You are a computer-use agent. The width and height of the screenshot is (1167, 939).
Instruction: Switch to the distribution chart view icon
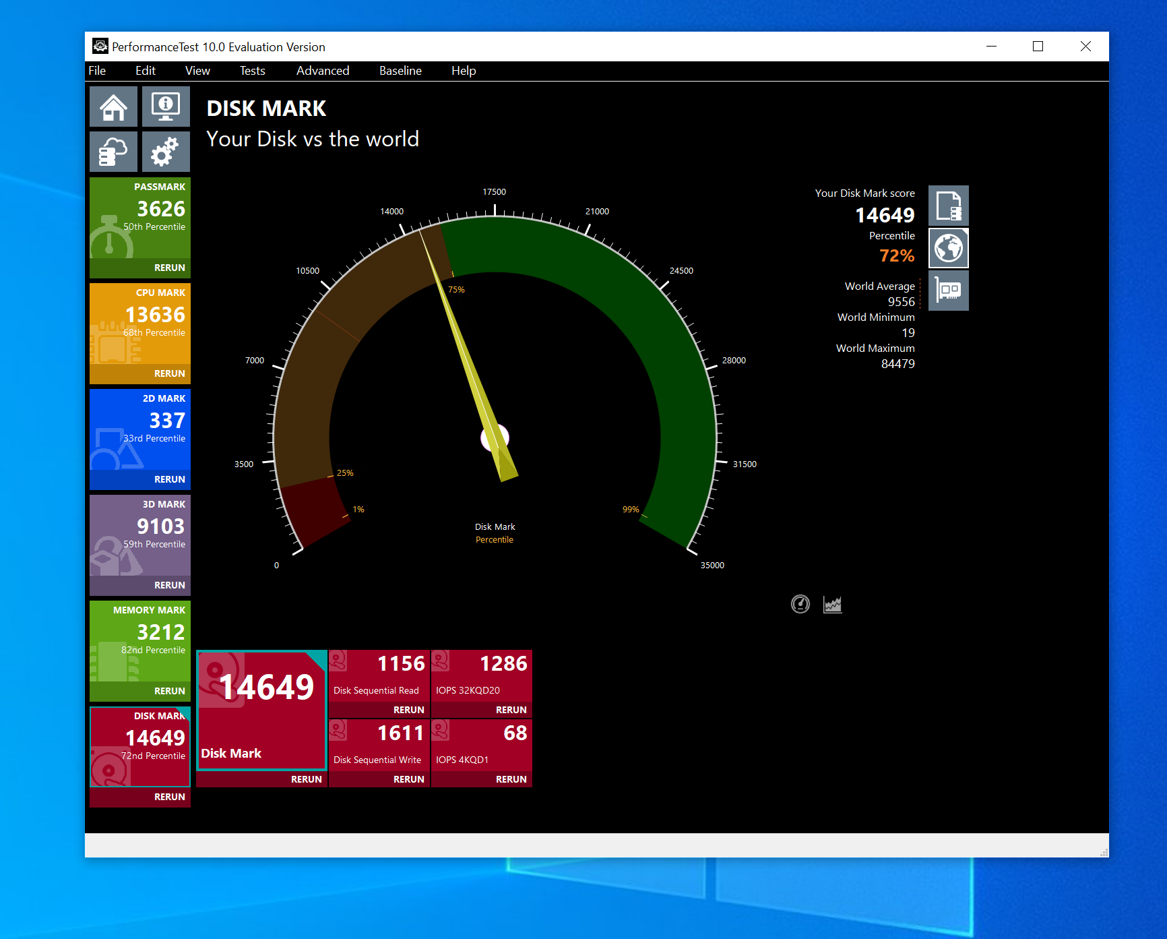click(833, 604)
